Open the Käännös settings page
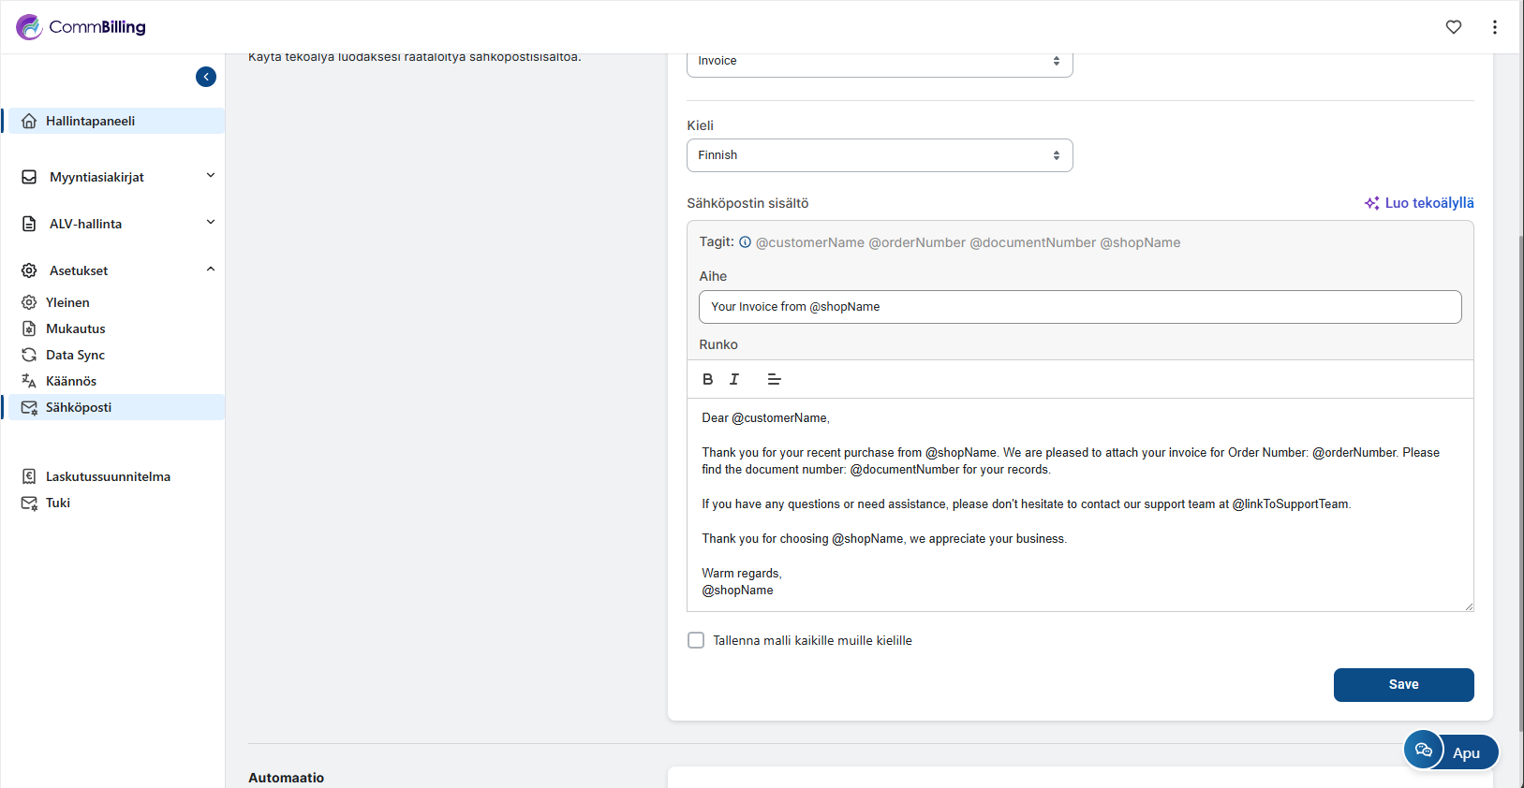 (x=71, y=381)
